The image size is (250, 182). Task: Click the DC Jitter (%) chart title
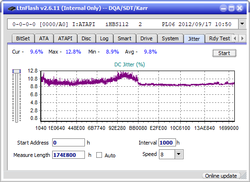pos(130,64)
